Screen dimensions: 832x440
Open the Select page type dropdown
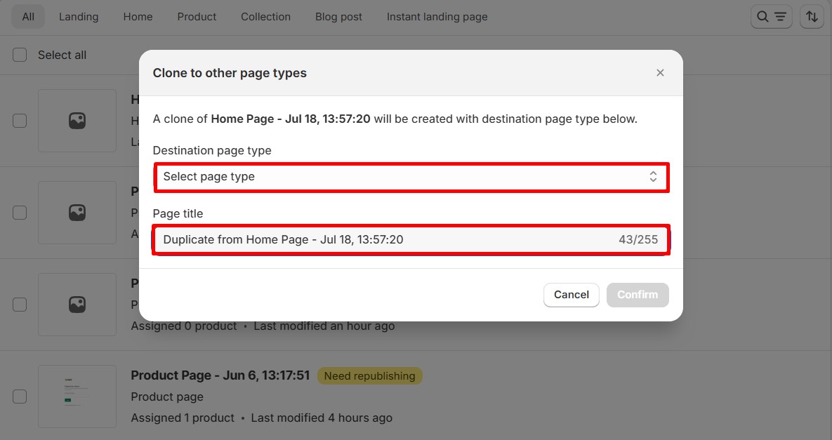point(411,177)
